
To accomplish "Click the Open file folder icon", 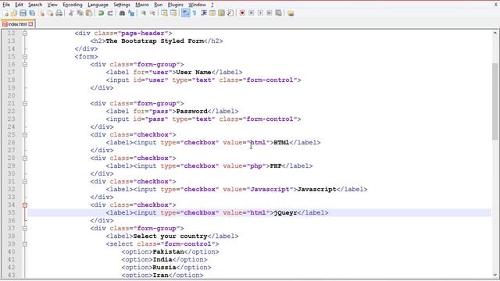I will [x=14, y=13].
